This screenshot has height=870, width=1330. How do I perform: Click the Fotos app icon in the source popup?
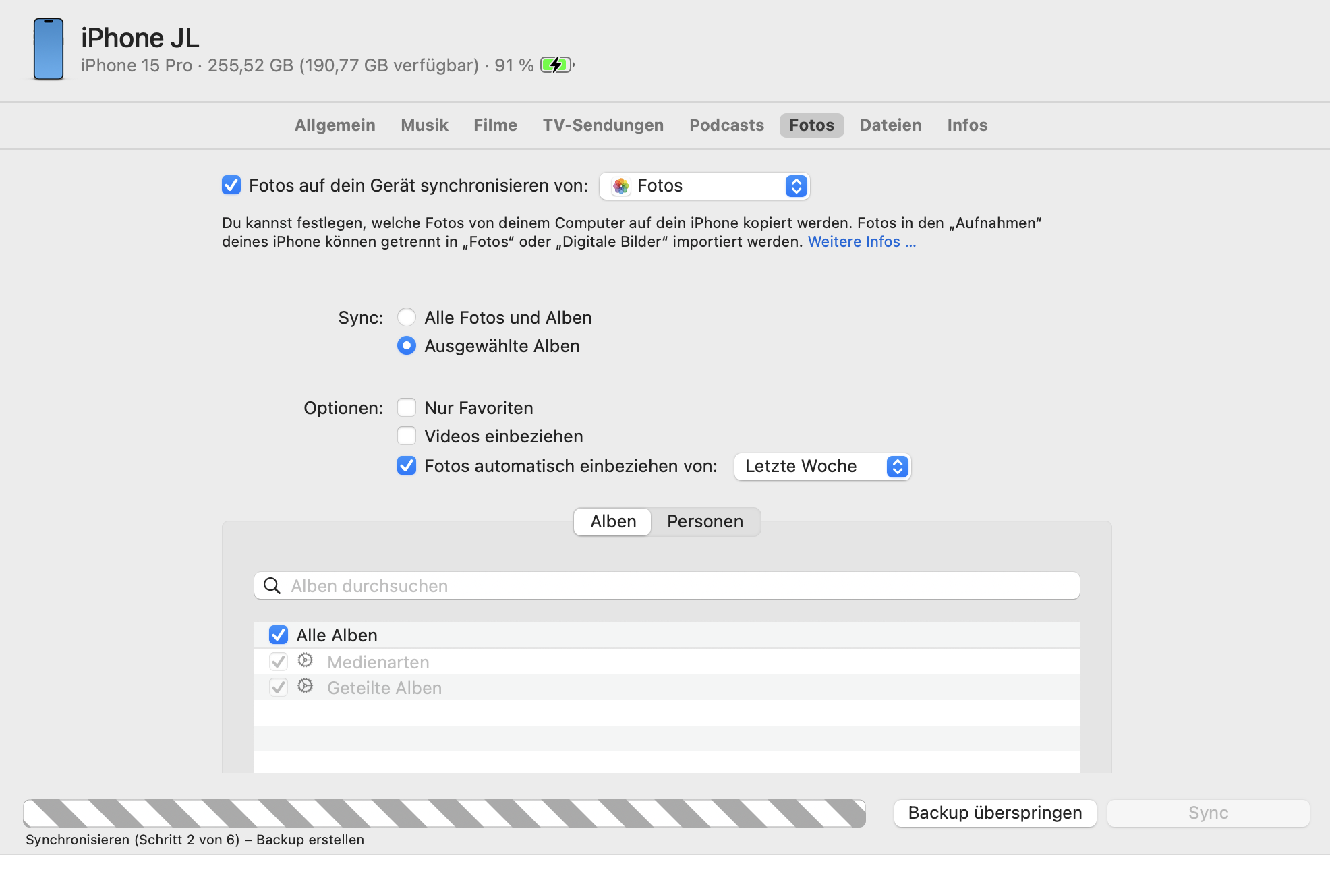[x=621, y=186]
